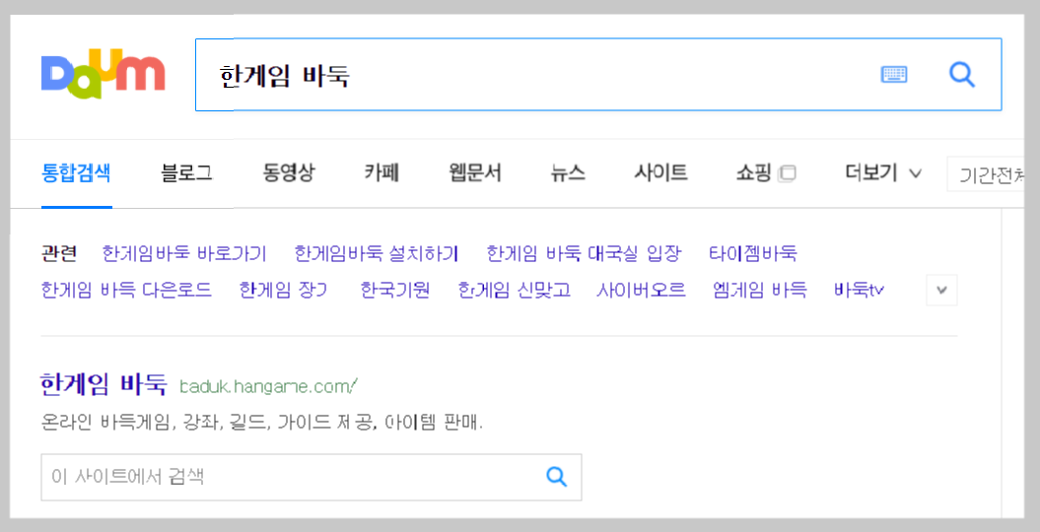
Task: Switch to the 블로그 tab
Action: [186, 173]
